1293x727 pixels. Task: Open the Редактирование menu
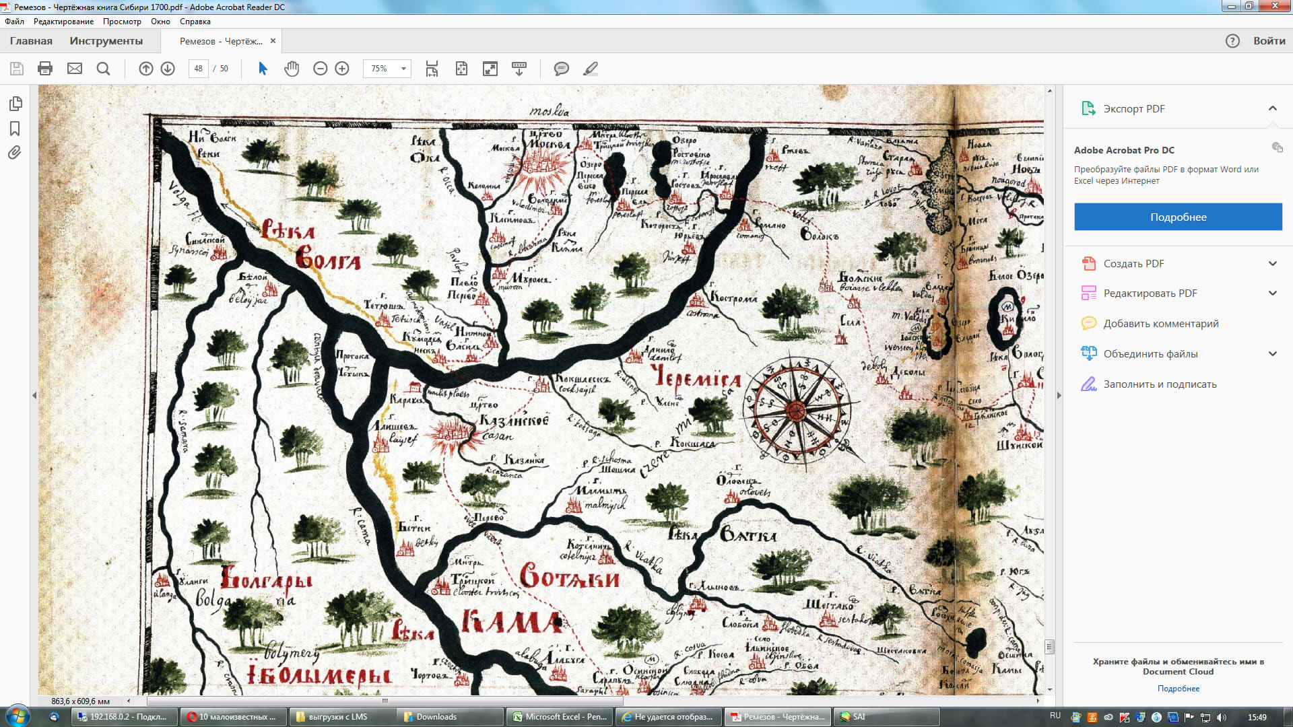pos(63,22)
